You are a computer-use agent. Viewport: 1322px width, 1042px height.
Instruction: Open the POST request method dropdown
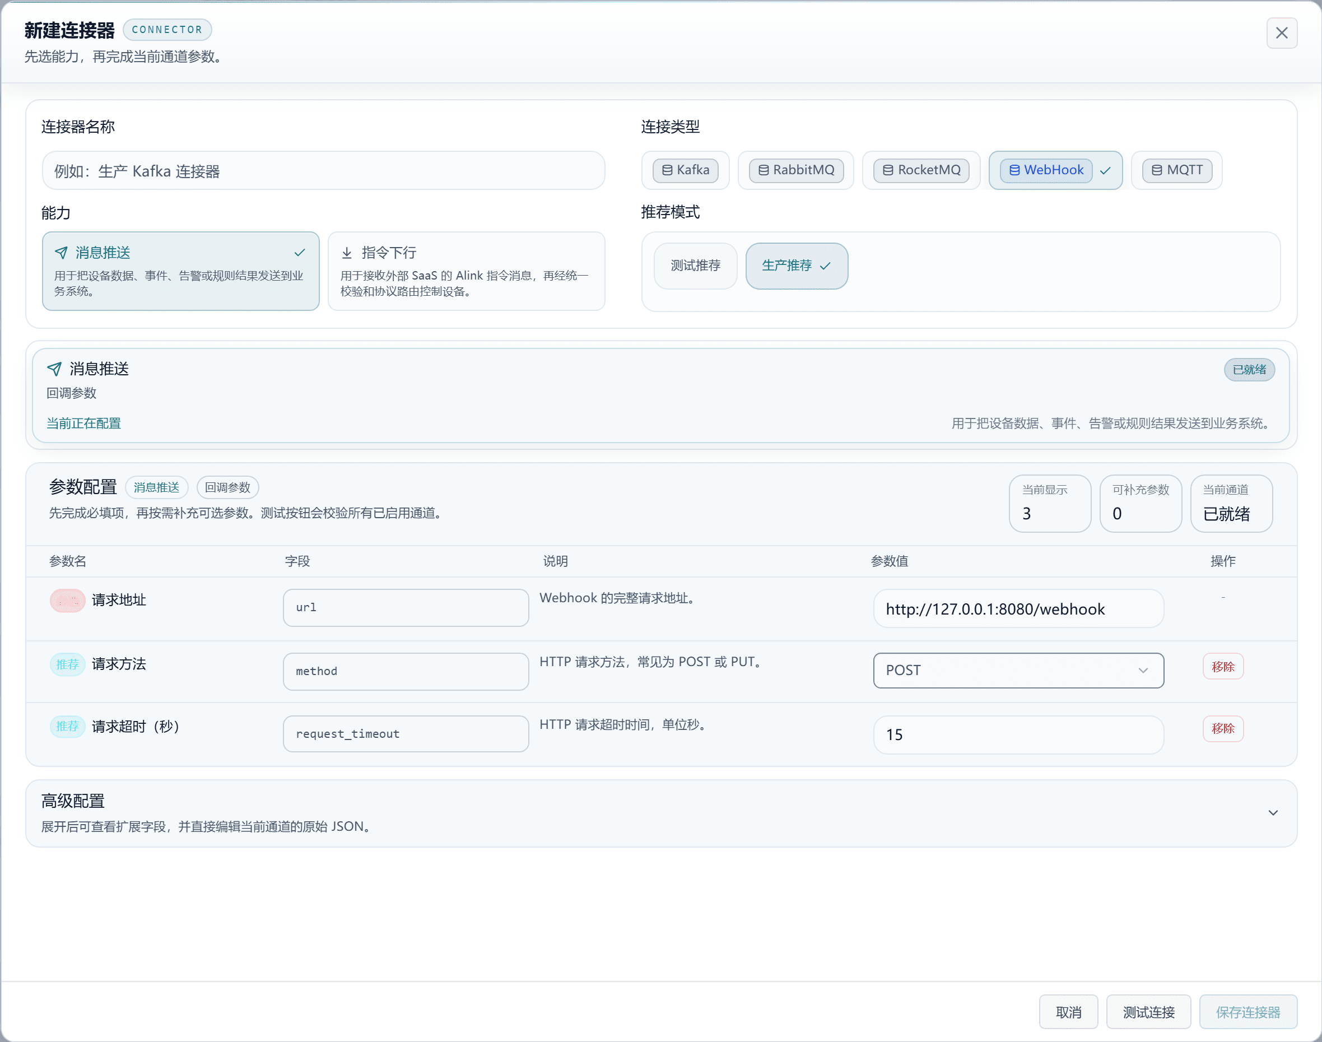pyautogui.click(x=1018, y=671)
